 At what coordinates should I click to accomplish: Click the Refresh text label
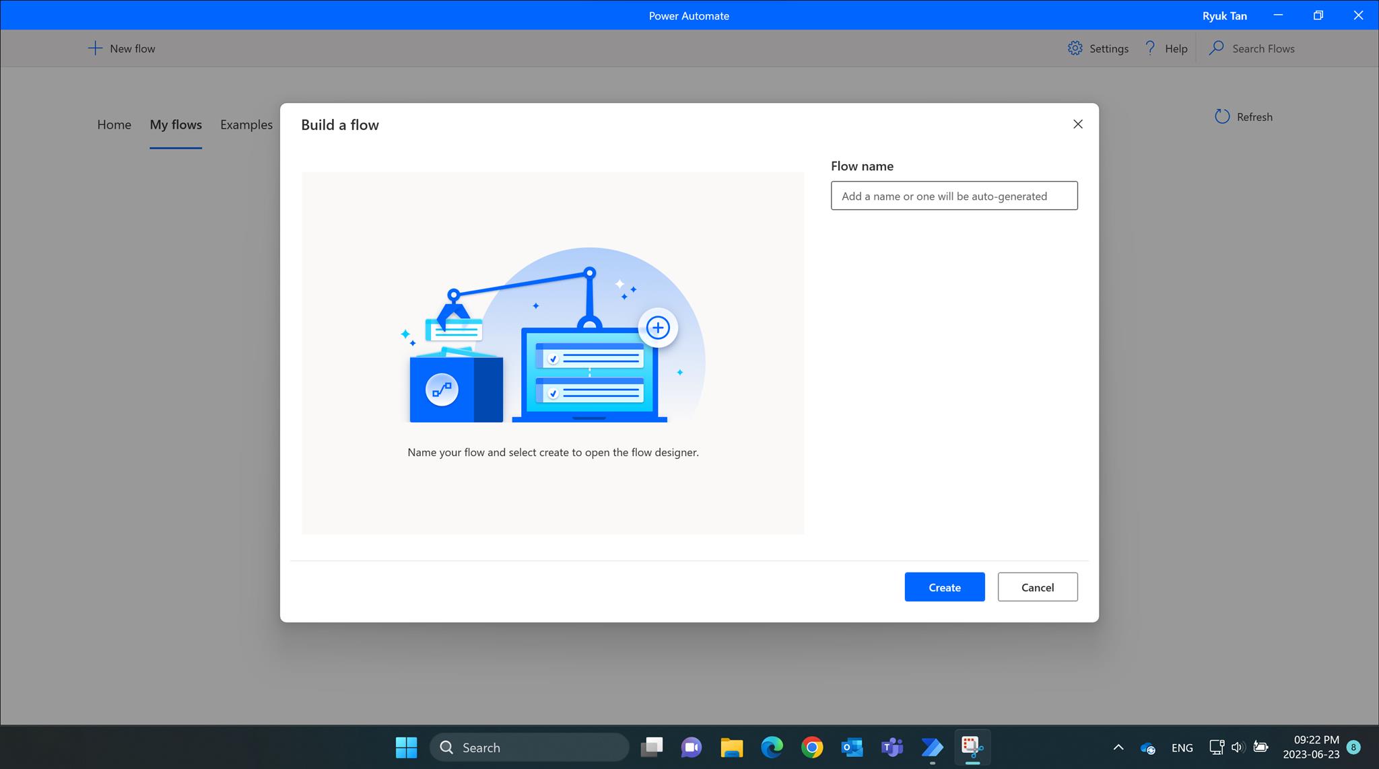click(x=1254, y=117)
